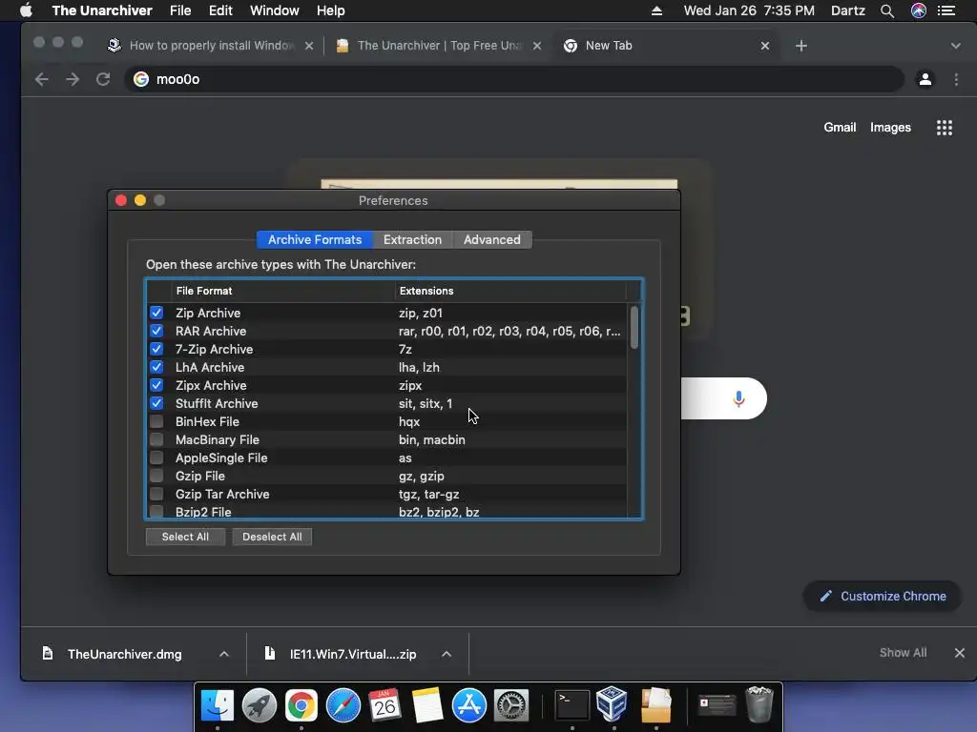Open the Apple menu
The width and height of the screenshot is (977, 732).
[x=26, y=10]
